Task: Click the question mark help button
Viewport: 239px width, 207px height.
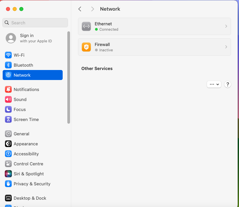Action: (x=228, y=84)
